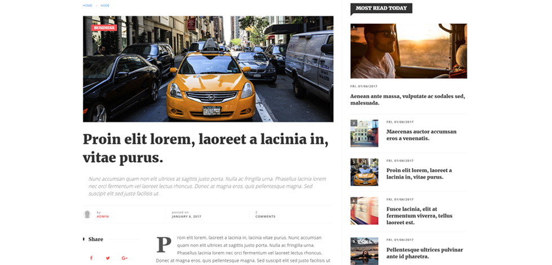The image size is (552, 265).
Task: Open the Home breadcrumb link
Action: pos(87,6)
